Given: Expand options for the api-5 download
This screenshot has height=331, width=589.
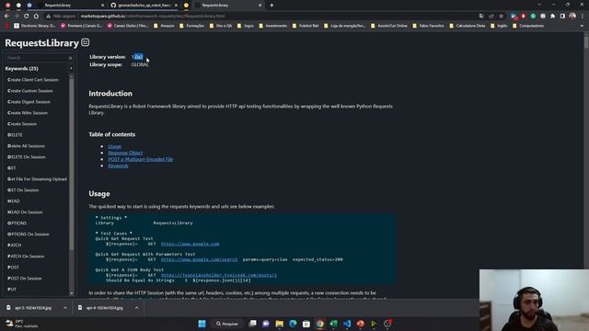Looking at the screenshot, I should [x=65, y=308].
